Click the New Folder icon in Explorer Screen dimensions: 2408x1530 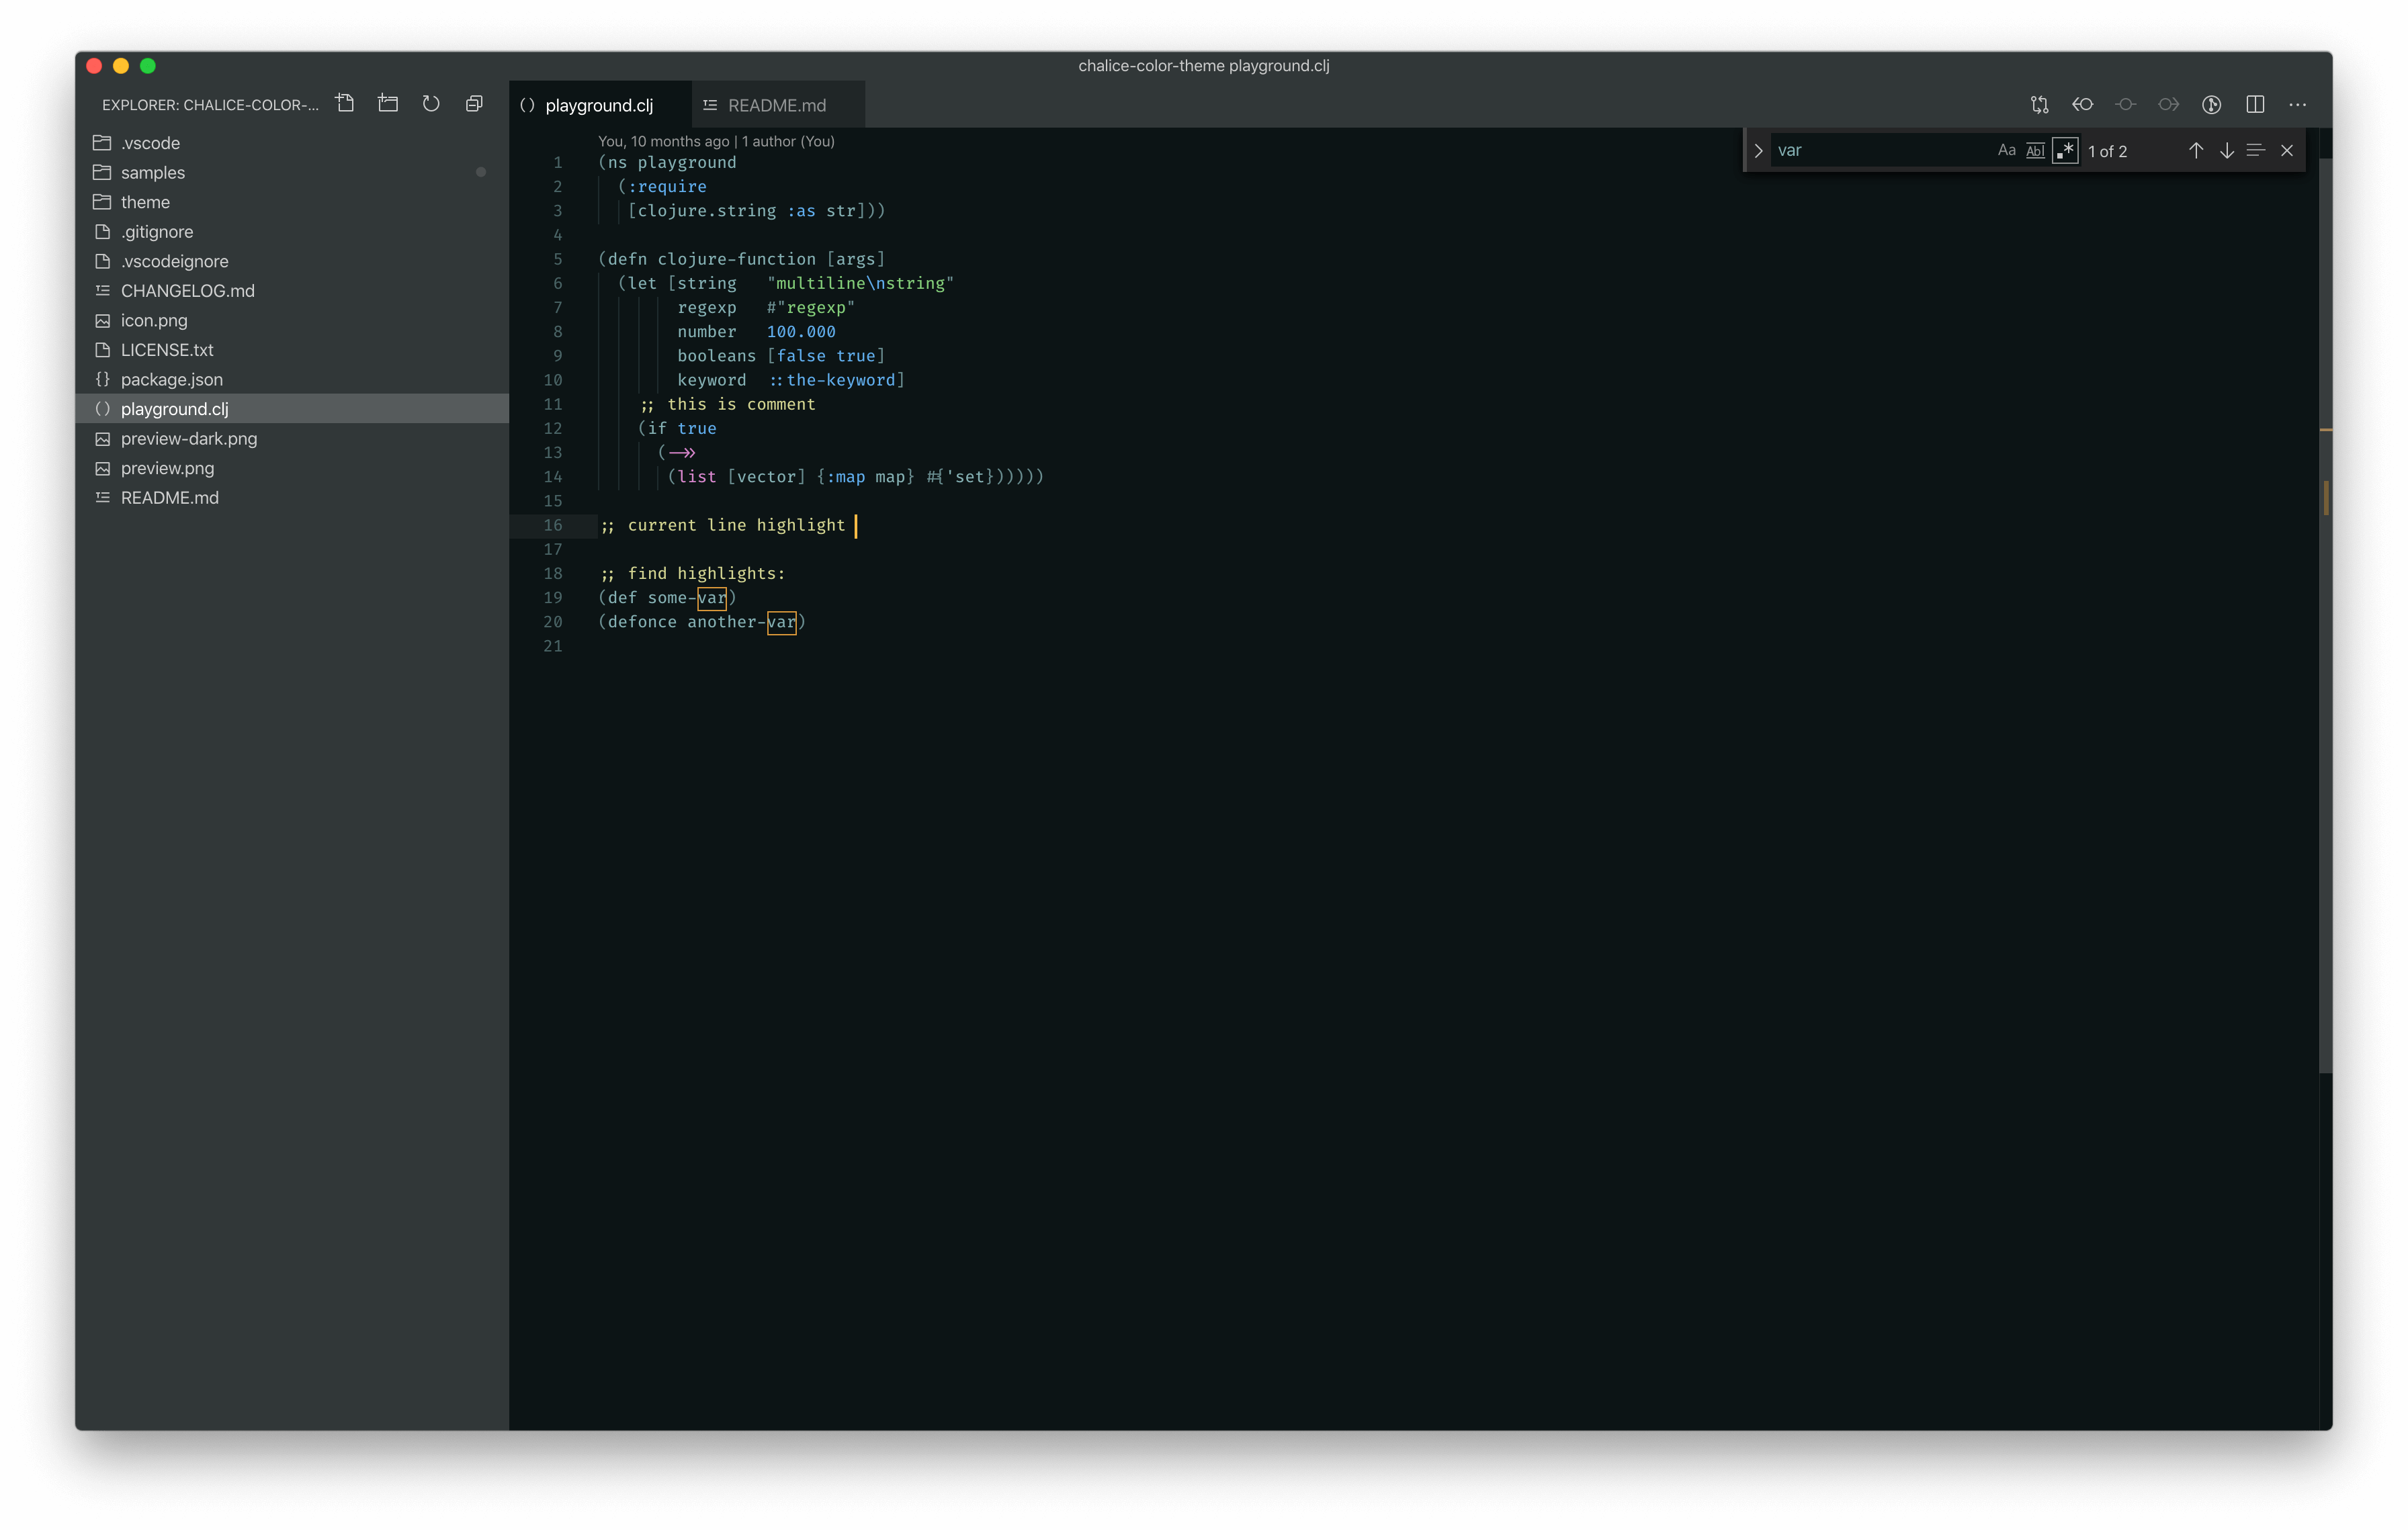(388, 104)
